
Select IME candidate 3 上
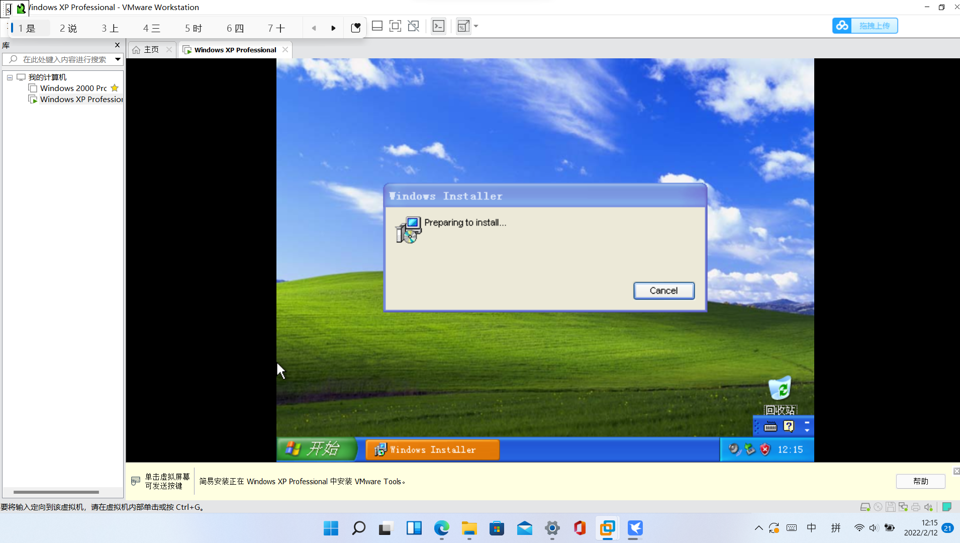pyautogui.click(x=110, y=28)
